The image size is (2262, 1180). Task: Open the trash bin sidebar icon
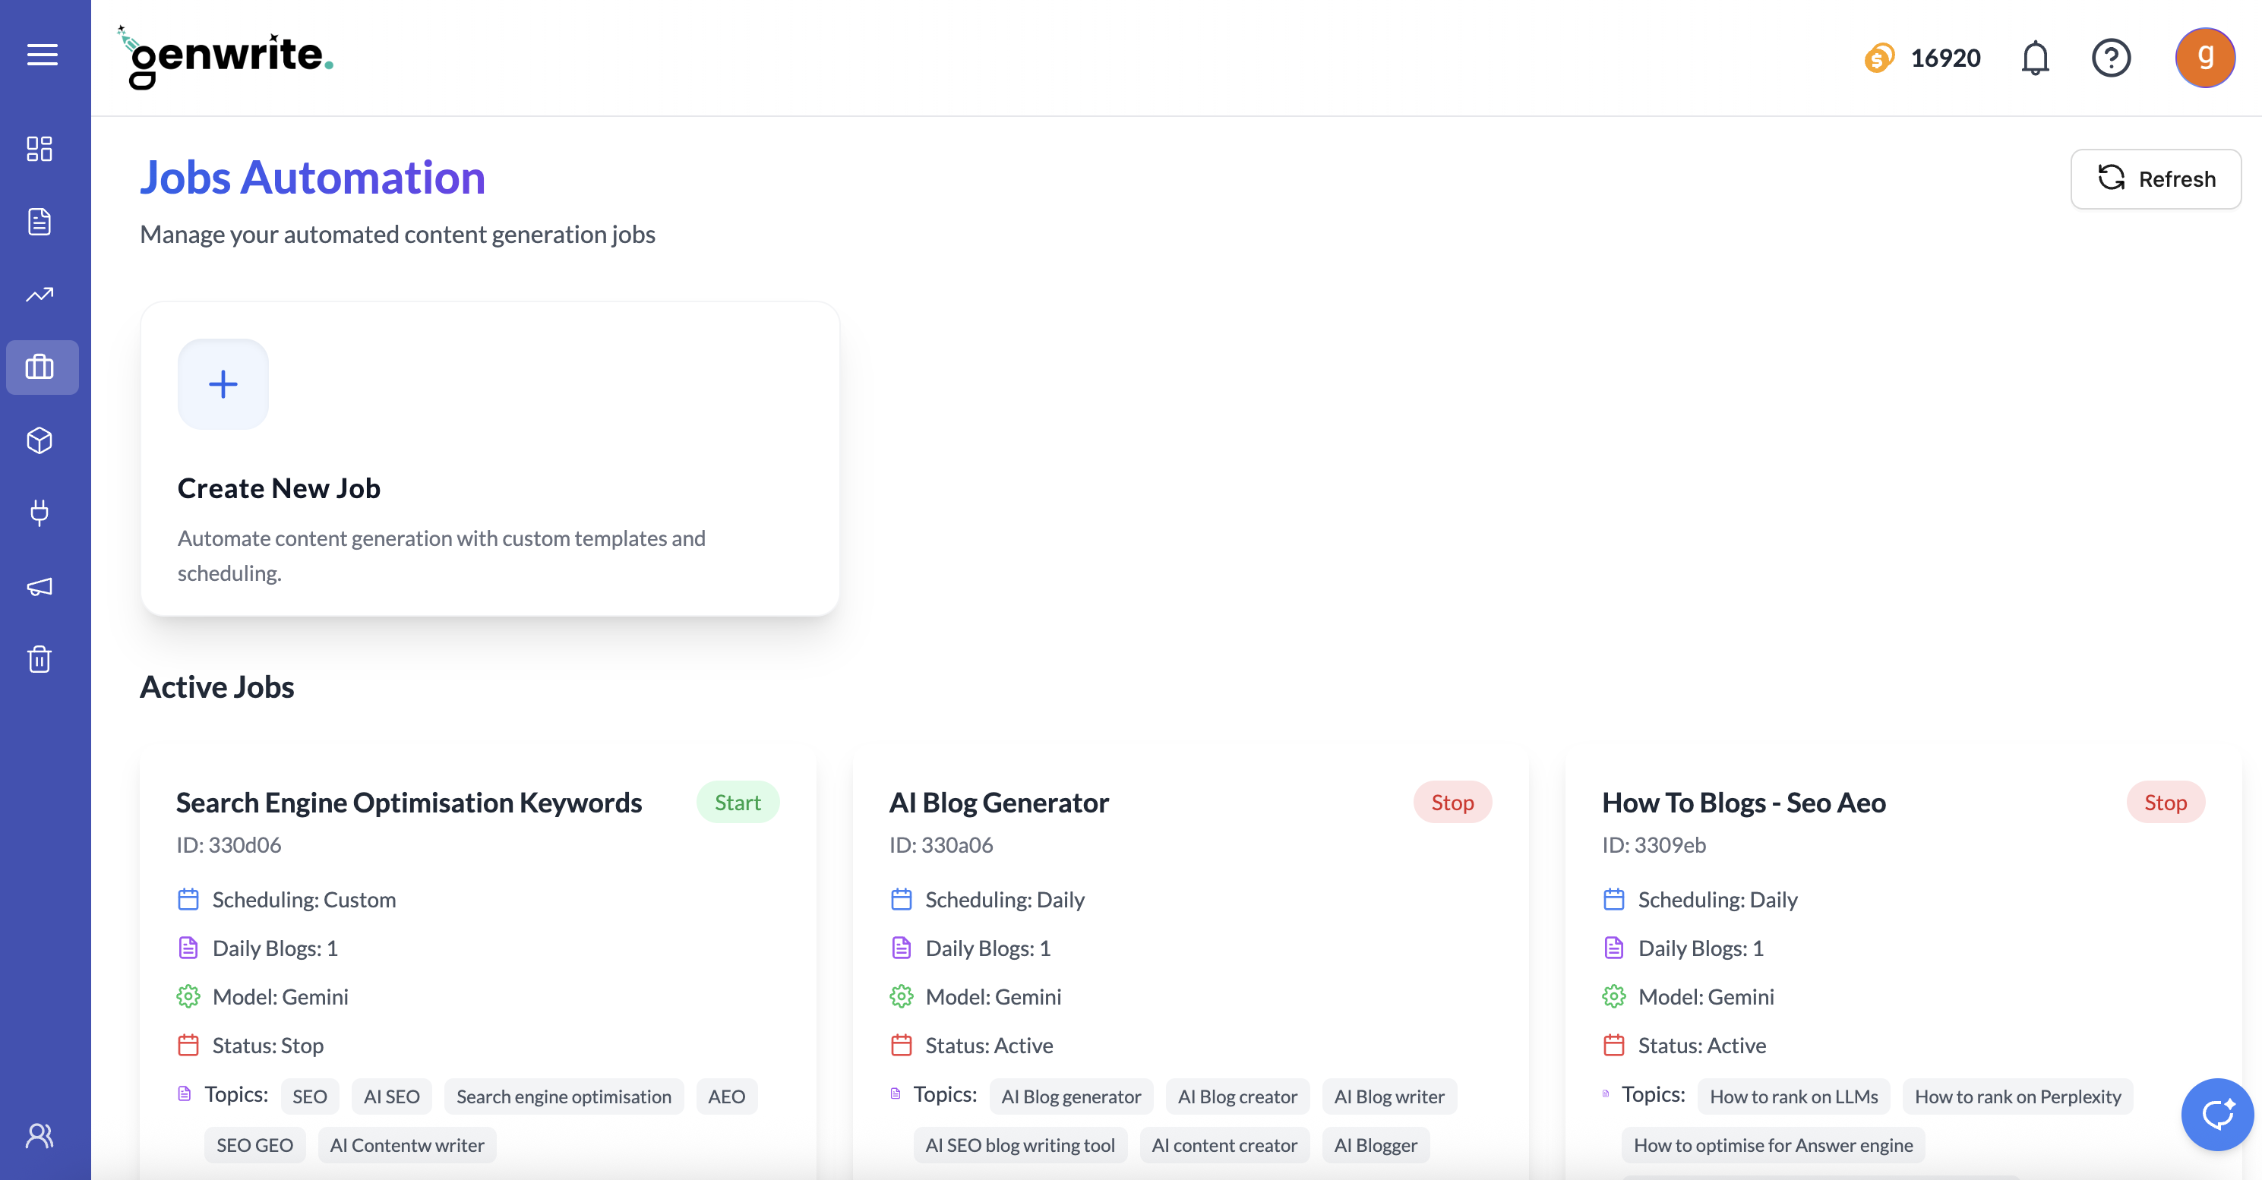click(39, 658)
